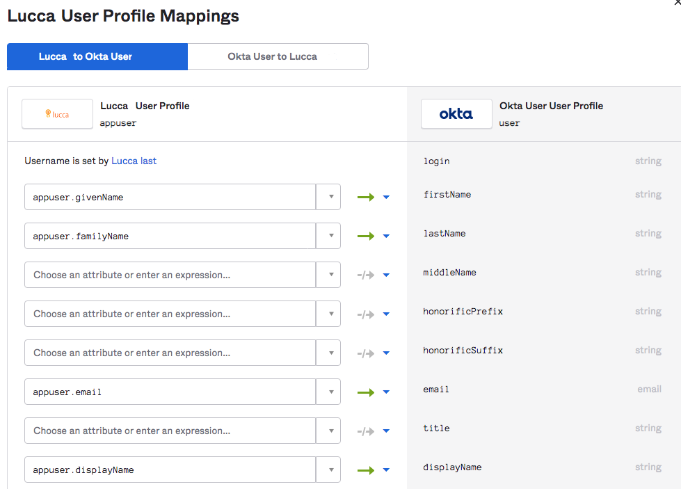The image size is (681, 489).
Task: Open mapping options caret for lastName
Action: [x=386, y=237]
